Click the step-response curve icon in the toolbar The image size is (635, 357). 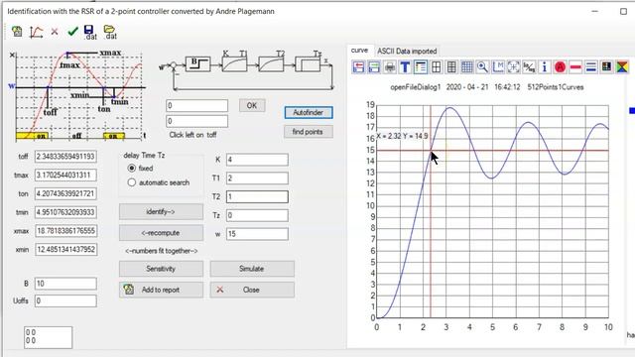[x=36, y=32]
